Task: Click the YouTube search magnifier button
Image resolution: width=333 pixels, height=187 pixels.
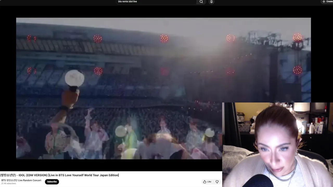Action: pos(201,2)
